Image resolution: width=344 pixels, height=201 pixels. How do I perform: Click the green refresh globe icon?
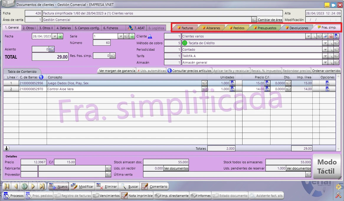(x=24, y=186)
